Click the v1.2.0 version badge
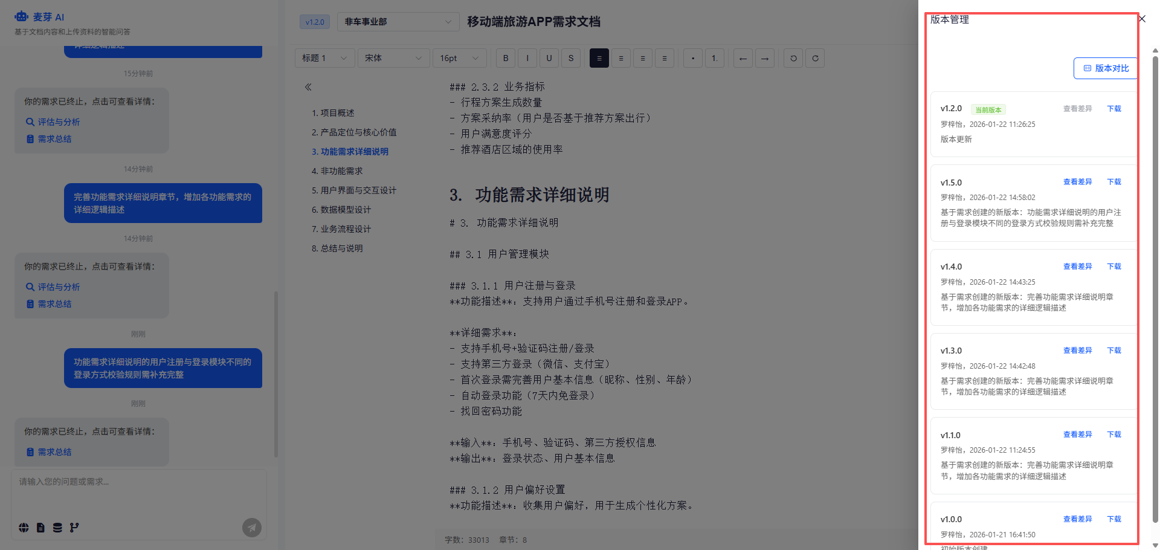 click(x=315, y=22)
